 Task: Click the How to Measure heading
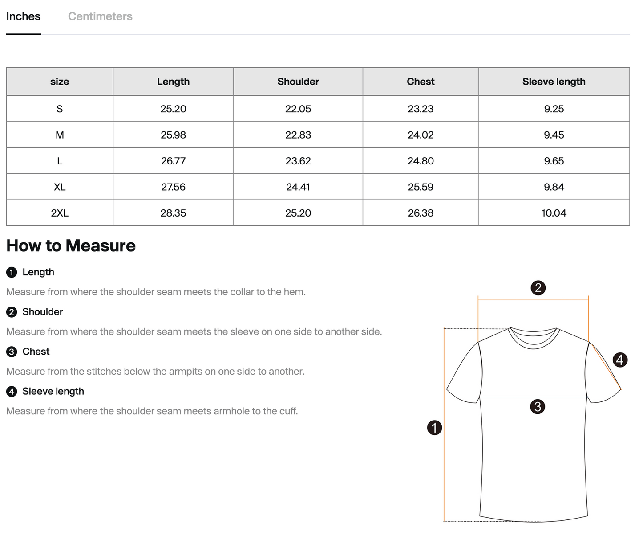(x=71, y=246)
